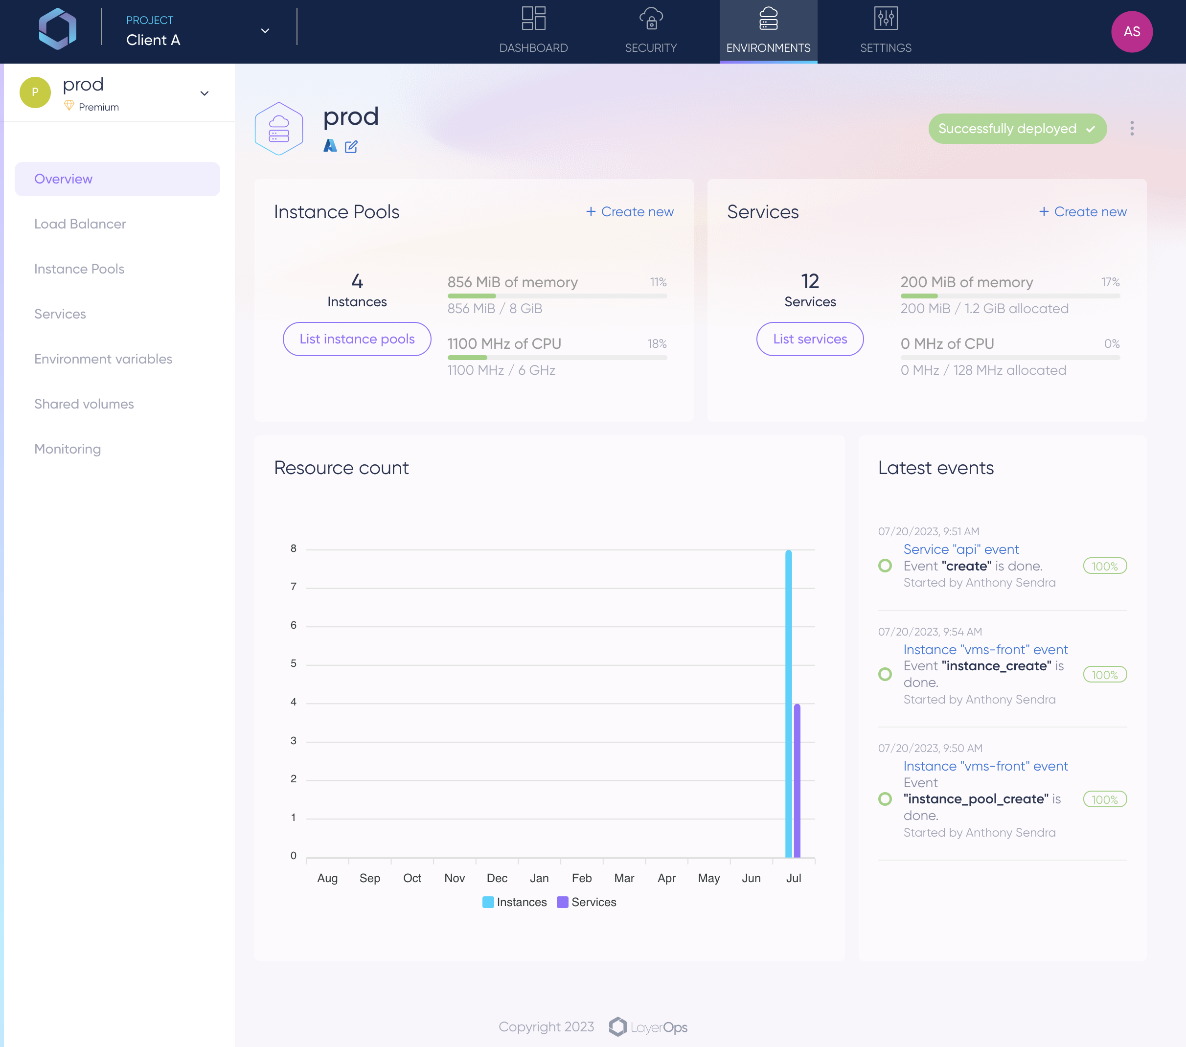Screen dimensions: 1186x1047
Task: Click the LayerOps footer logo
Action: coord(648,1027)
